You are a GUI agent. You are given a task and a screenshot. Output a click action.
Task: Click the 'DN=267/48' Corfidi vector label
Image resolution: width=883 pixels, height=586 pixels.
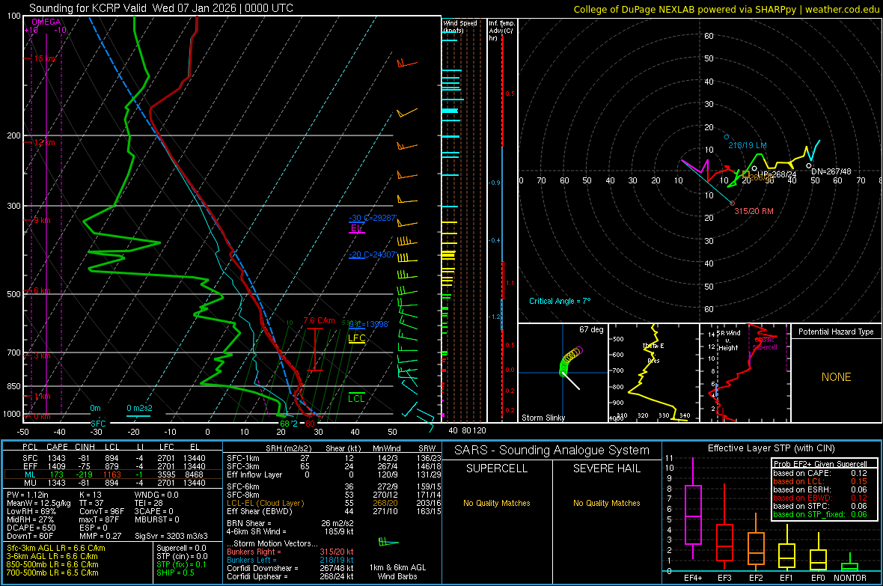[x=831, y=171]
